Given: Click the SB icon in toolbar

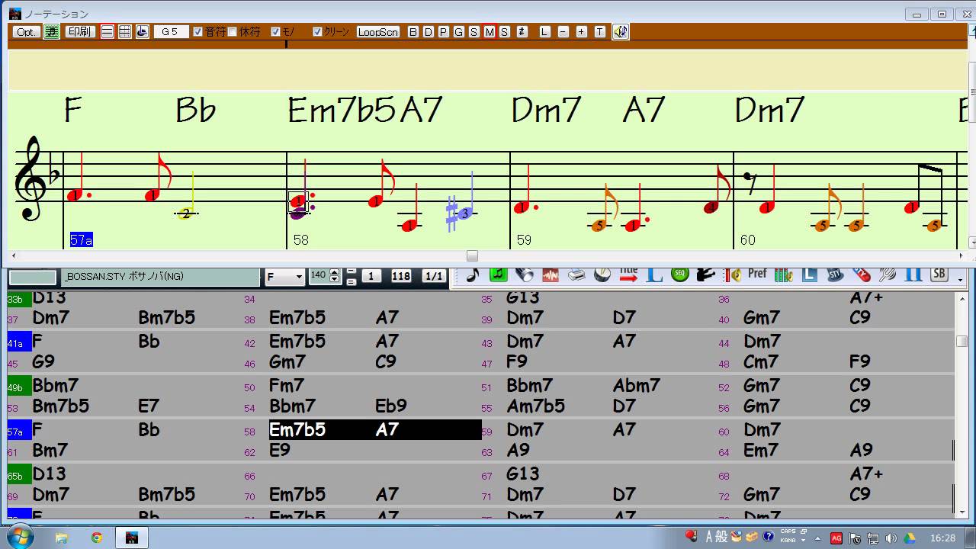Looking at the screenshot, I should (x=939, y=274).
